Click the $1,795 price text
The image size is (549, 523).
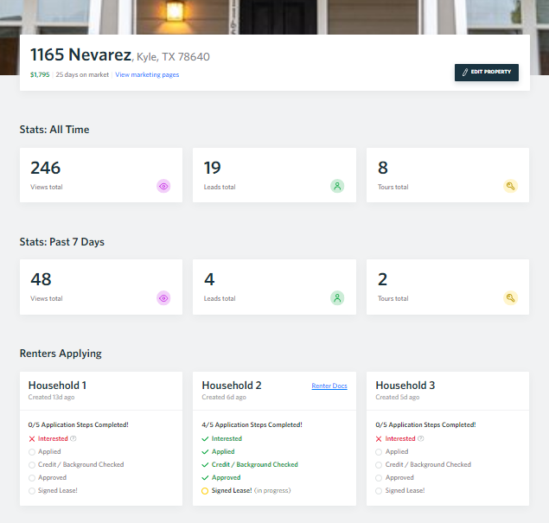(40, 74)
